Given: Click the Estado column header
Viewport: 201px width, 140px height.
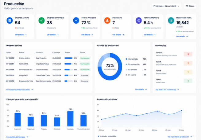Looking at the screenshot, I should (x=83, y=52).
